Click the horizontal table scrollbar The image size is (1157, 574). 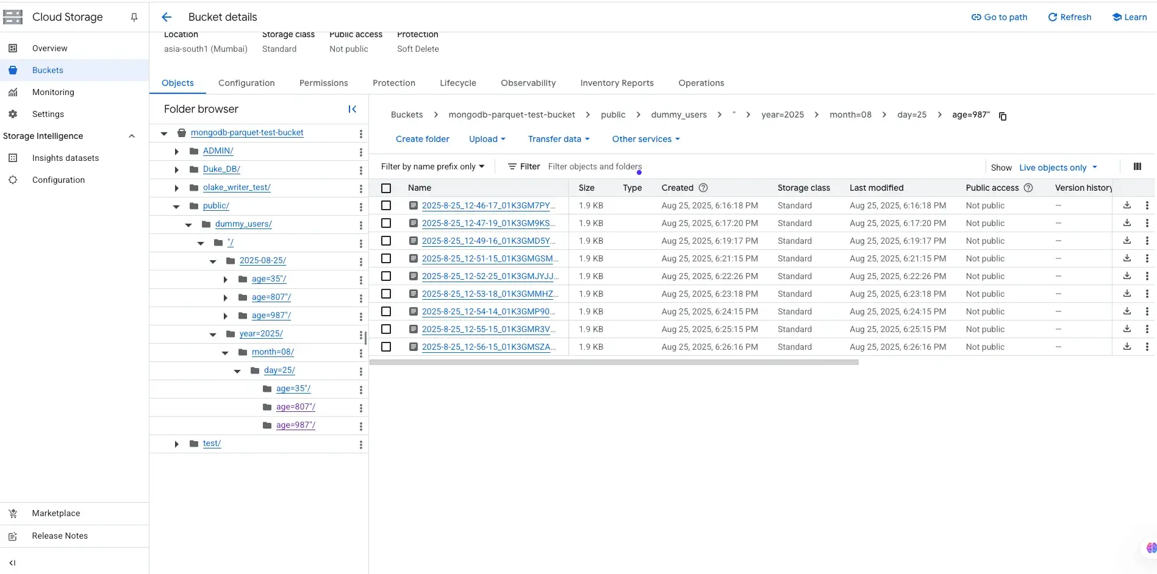(x=614, y=362)
